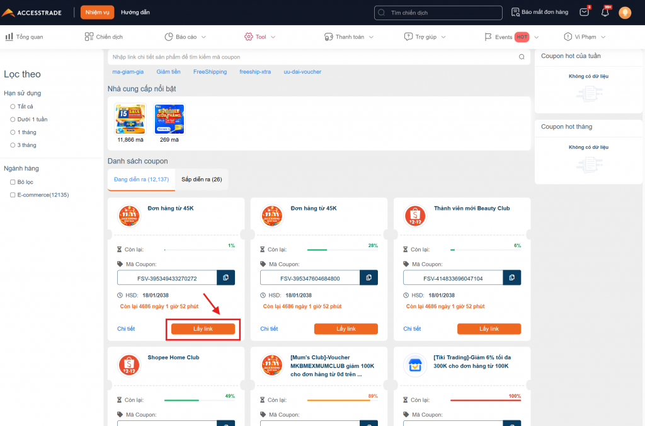
Task: Select the 1 tháng radio option
Action: coord(13,132)
